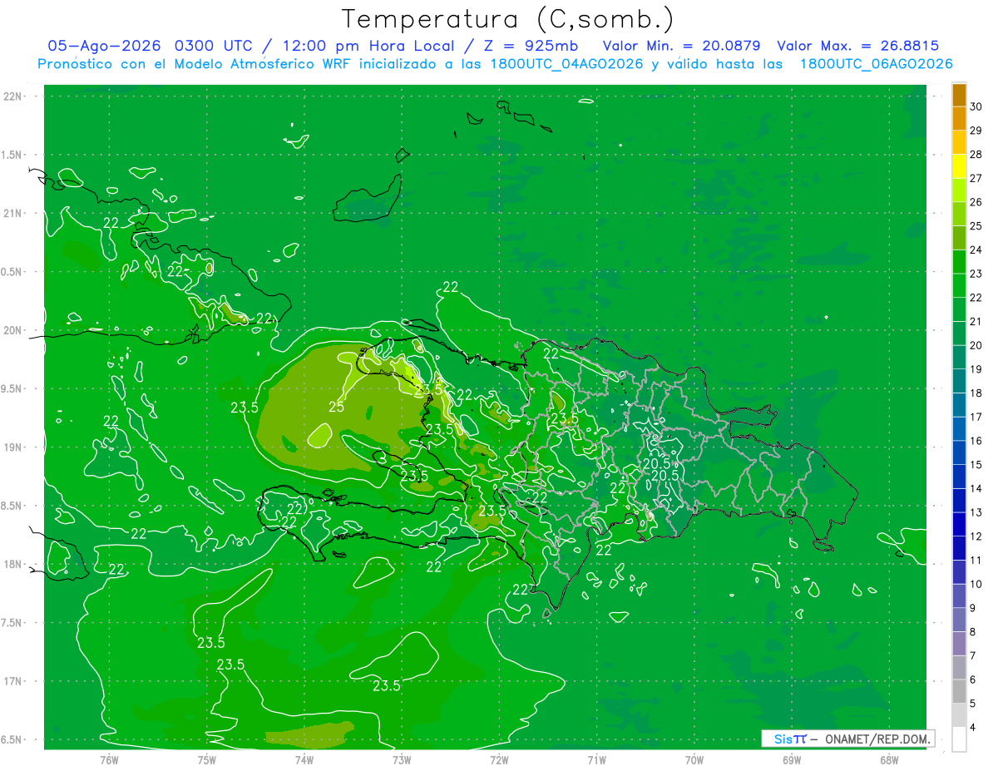Select the pressure level "Z = 925mb"

[531, 46]
